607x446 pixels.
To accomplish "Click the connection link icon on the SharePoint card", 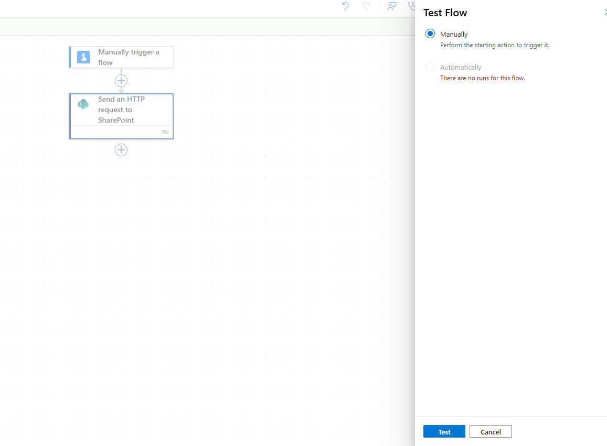I will click(165, 132).
